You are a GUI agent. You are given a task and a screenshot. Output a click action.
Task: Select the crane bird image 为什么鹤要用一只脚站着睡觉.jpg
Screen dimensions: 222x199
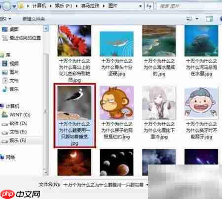(74, 115)
